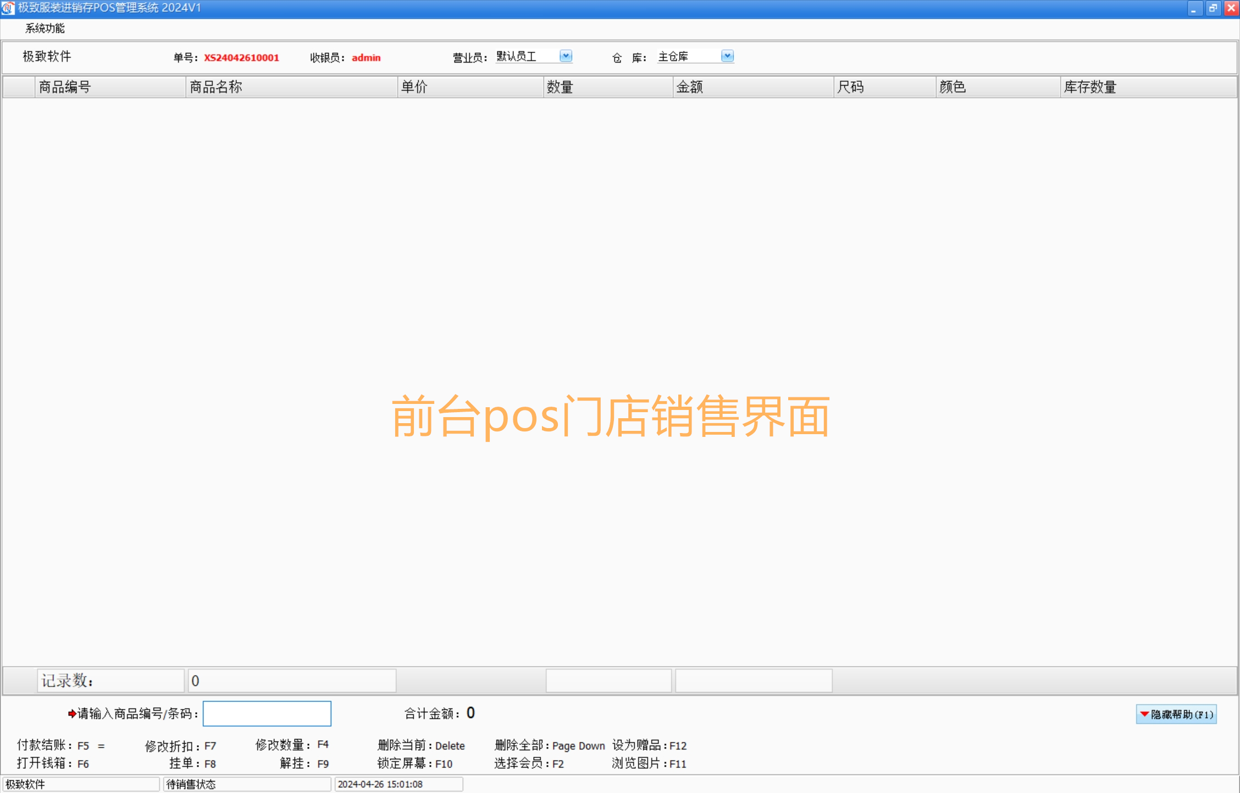Click the 待销售状态 status bar entry

pyautogui.click(x=247, y=784)
